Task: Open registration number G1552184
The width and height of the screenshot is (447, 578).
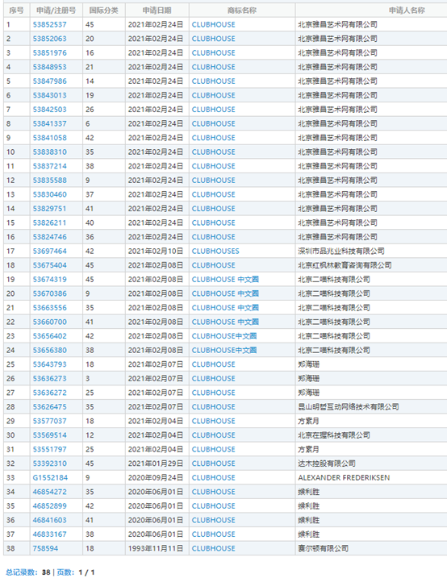Action: 50,477
